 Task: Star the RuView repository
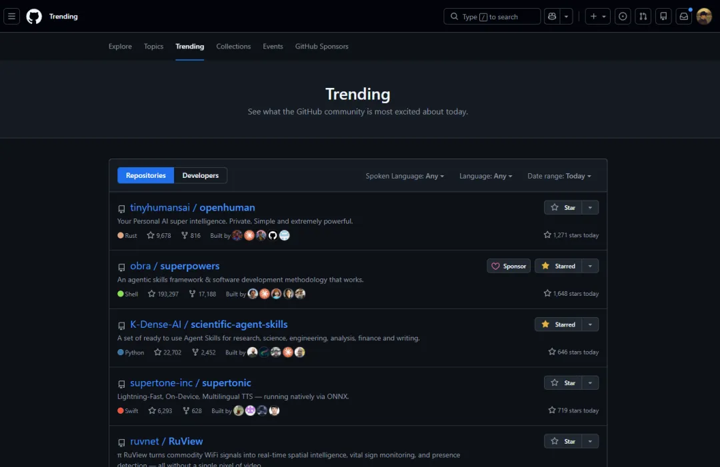(563, 441)
